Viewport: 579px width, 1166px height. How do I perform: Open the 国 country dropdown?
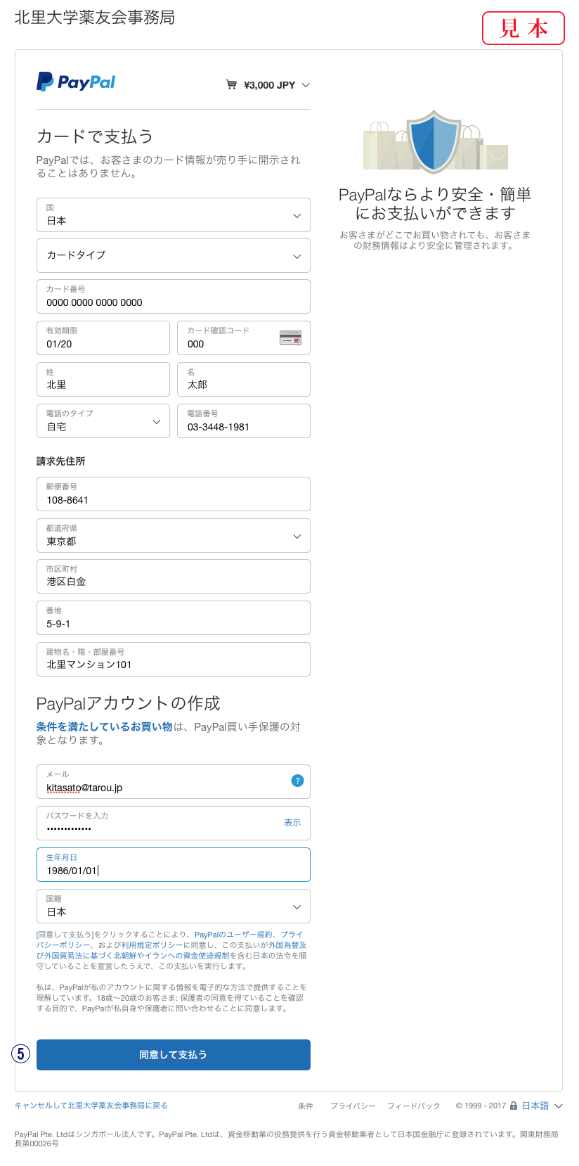coord(174,214)
